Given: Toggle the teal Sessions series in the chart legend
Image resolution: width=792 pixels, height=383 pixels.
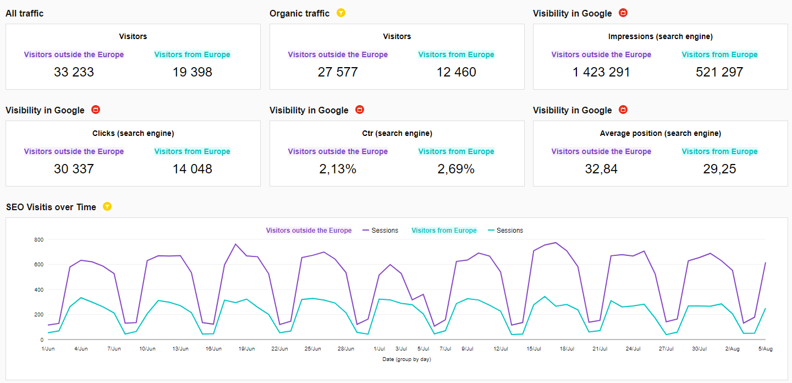Looking at the screenshot, I should coord(505,231).
